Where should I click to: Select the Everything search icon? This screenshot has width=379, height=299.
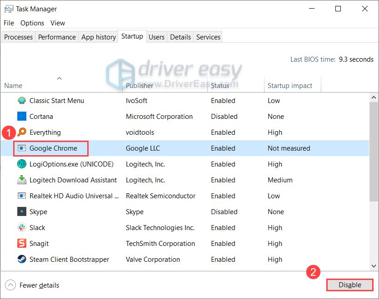(21, 132)
